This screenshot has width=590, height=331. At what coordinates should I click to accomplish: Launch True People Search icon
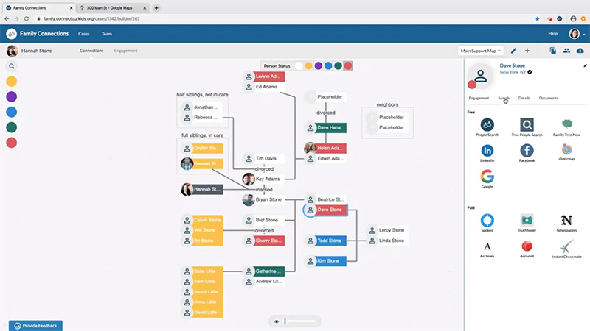[527, 124]
